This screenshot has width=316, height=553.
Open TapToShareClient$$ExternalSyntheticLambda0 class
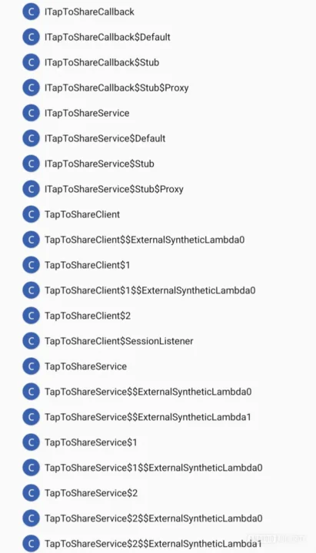(x=145, y=240)
